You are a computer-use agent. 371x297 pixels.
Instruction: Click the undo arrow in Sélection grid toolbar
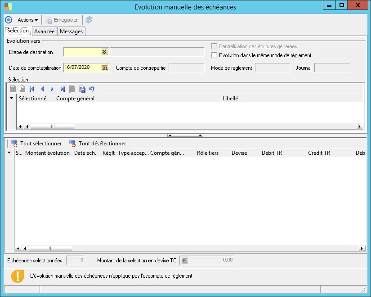tap(92, 89)
